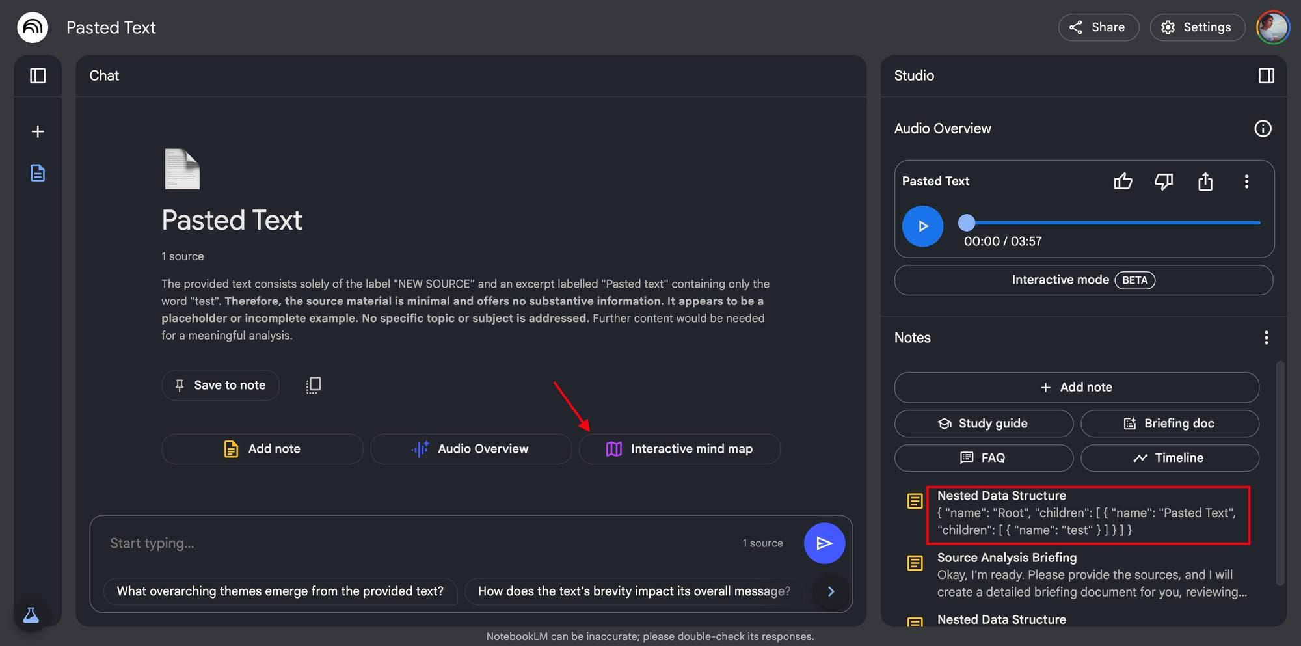Start Interactive mode BETA
Viewport: 1301px width, 646px height.
[x=1084, y=280]
